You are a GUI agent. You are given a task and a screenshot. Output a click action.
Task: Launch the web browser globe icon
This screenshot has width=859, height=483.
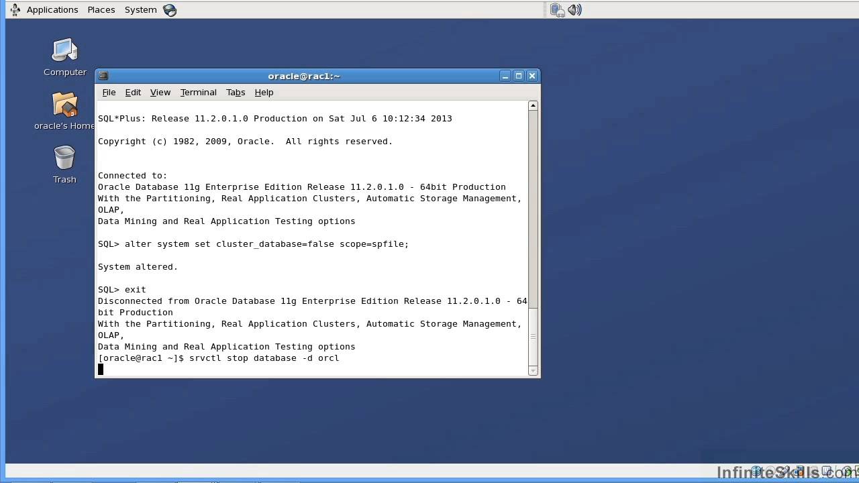pyautogui.click(x=170, y=10)
